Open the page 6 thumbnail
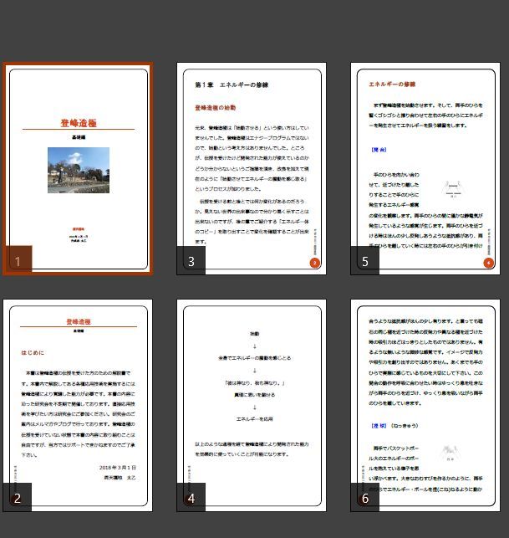This screenshot has height=538, width=509. [425, 405]
